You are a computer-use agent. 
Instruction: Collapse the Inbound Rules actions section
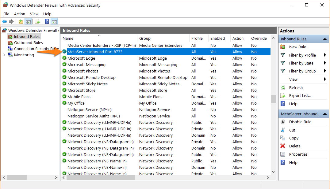325,39
